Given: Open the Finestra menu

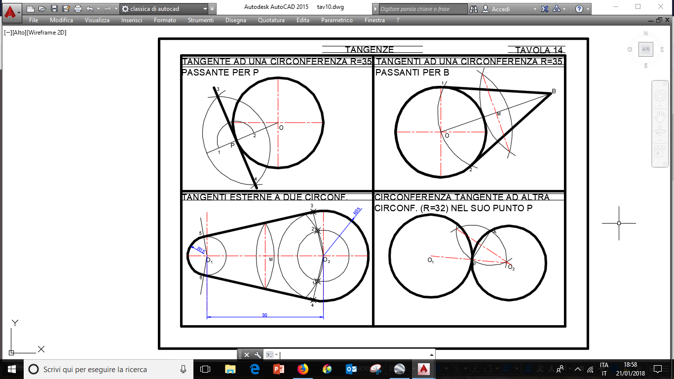Looking at the screenshot, I should (x=374, y=20).
